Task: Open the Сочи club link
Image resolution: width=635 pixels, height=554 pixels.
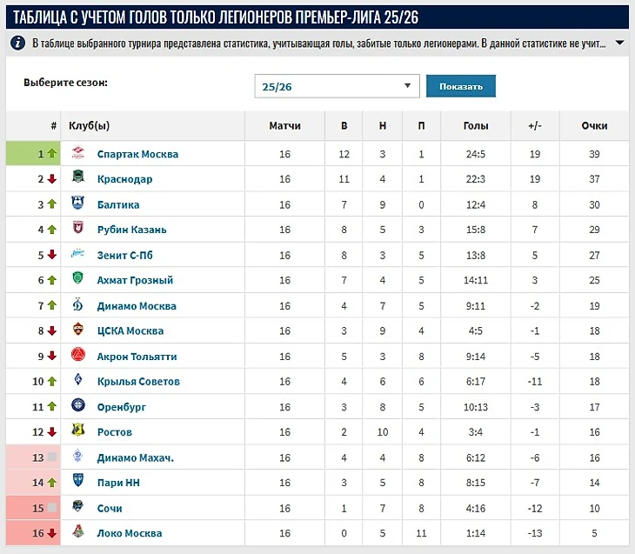Action: (x=110, y=508)
